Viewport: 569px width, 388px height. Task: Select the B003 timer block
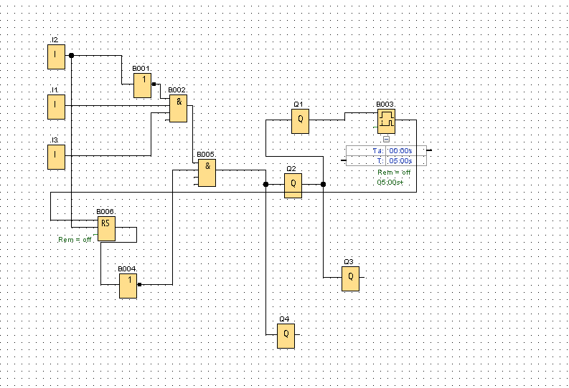[x=387, y=121]
